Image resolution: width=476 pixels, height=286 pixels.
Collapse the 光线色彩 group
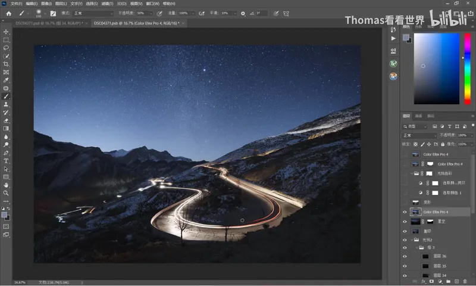click(412, 173)
